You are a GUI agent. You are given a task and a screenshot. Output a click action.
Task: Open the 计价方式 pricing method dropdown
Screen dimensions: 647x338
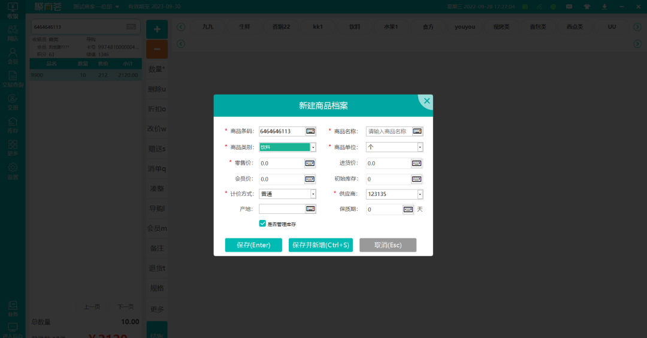point(313,194)
